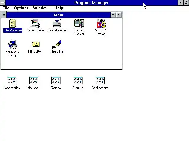Click the "Windows Setup" label text
189x141 pixels.
coord(12,53)
